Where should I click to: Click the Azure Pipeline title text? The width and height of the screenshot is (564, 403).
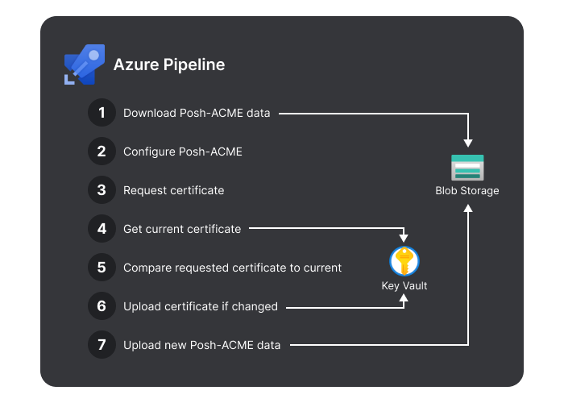point(169,64)
